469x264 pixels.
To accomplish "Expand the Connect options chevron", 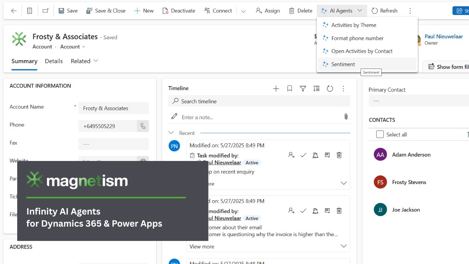I will pos(243,11).
